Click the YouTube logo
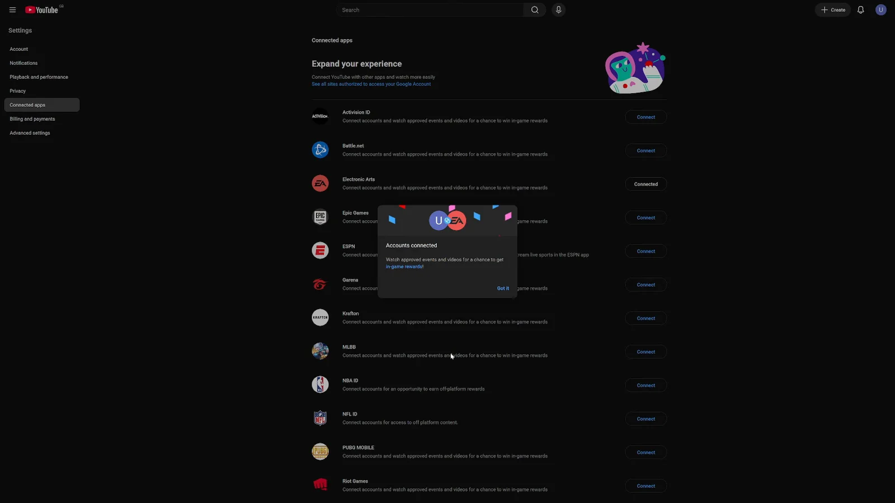The height and width of the screenshot is (503, 895). [x=42, y=10]
